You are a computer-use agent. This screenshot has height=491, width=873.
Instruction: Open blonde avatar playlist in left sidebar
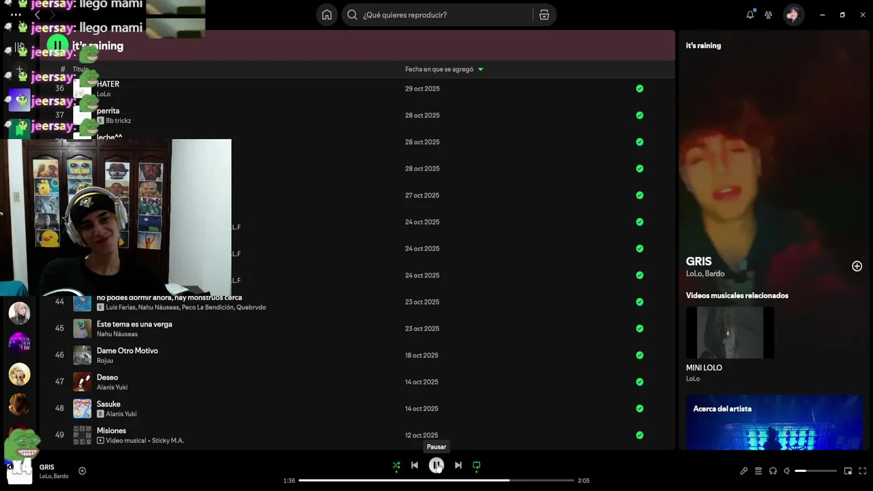19,313
